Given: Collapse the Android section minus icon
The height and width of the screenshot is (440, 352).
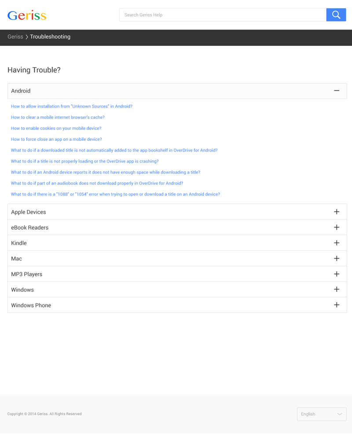Looking at the screenshot, I should click(337, 91).
